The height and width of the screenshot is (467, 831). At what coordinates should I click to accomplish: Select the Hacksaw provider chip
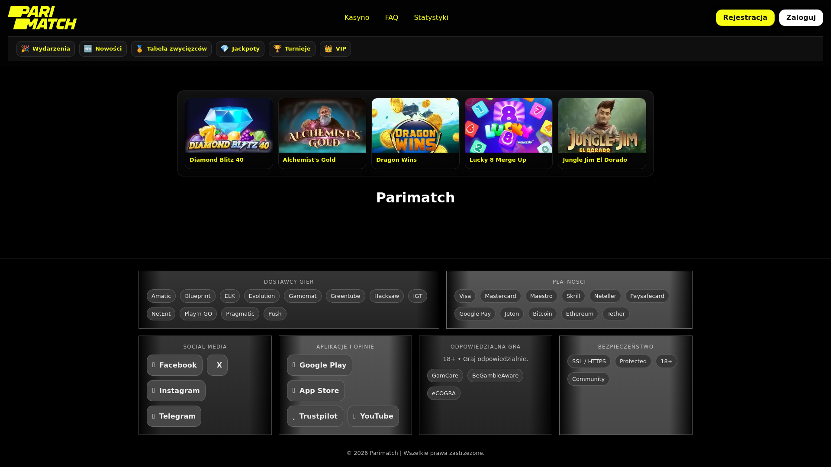pos(387,296)
